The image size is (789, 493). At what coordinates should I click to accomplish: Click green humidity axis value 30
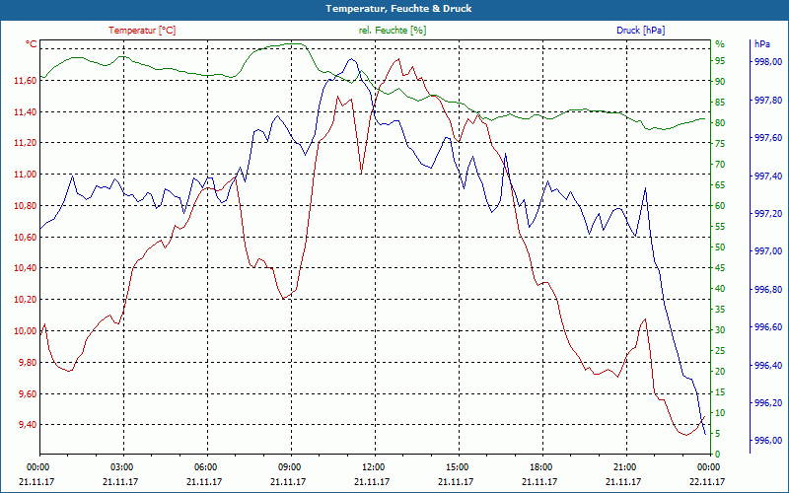coord(720,330)
